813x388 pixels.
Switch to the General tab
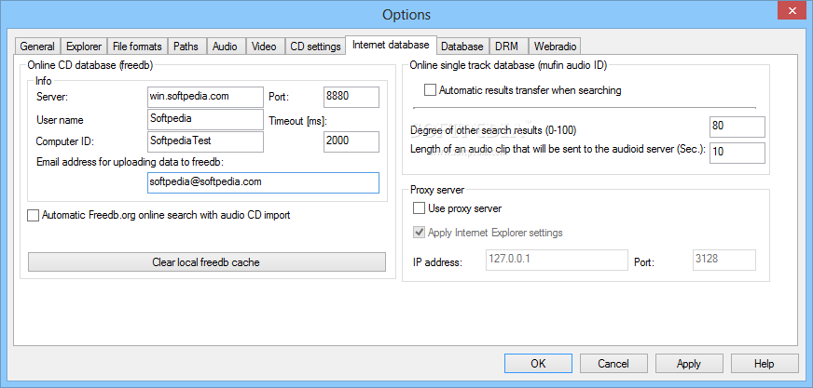(x=37, y=47)
